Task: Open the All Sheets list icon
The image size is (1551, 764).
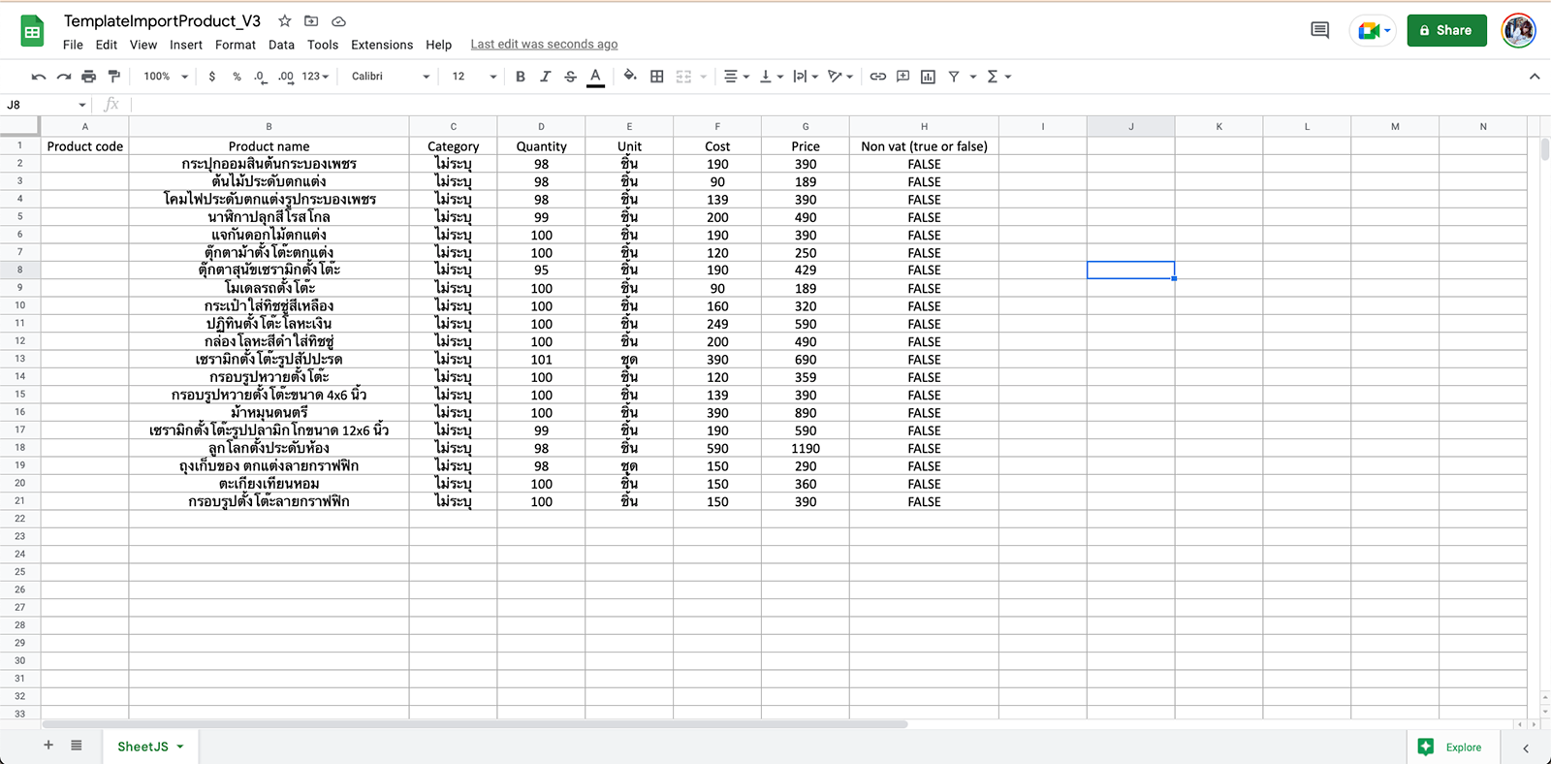Action: [77, 746]
